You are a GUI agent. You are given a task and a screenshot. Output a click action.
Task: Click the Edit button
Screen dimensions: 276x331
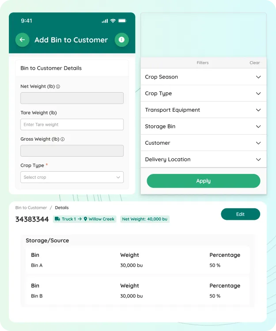(x=240, y=214)
